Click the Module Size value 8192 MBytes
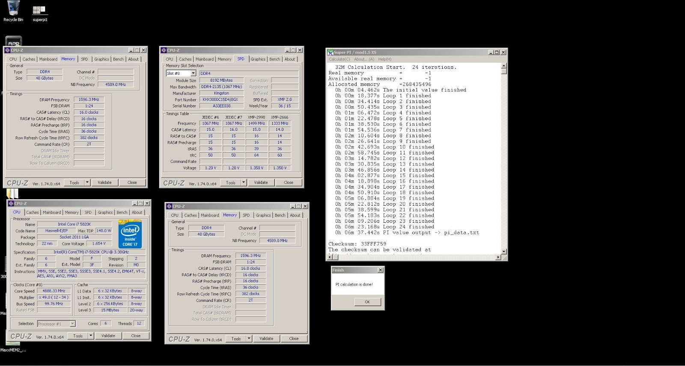 point(221,80)
